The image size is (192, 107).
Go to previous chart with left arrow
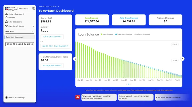tap(75, 59)
